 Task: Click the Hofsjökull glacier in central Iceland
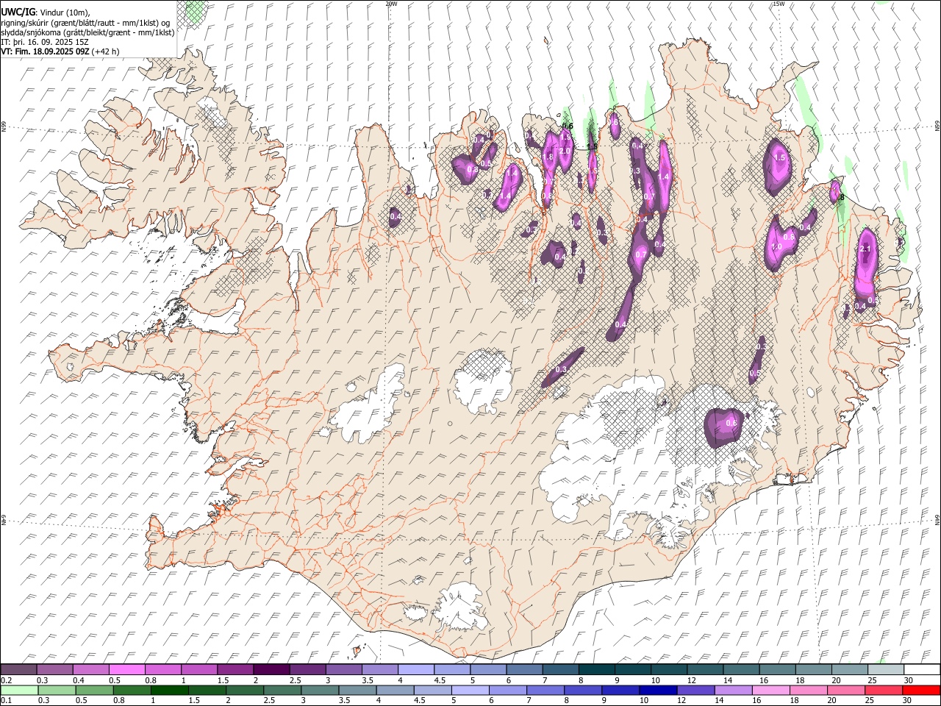point(482,380)
